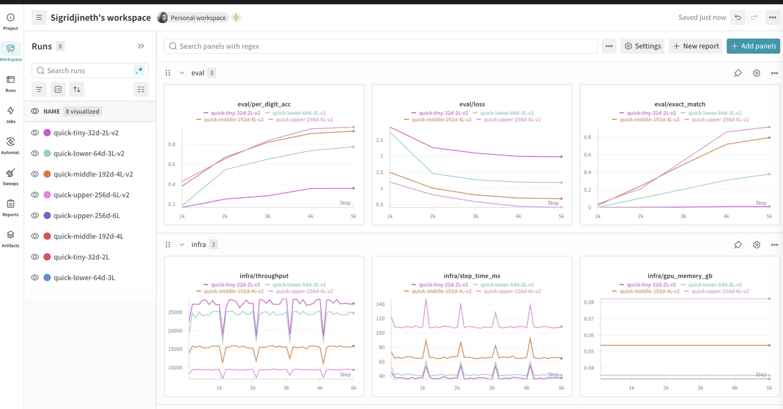Click the undo arrow icon
This screenshot has height=409, width=783.
point(737,17)
